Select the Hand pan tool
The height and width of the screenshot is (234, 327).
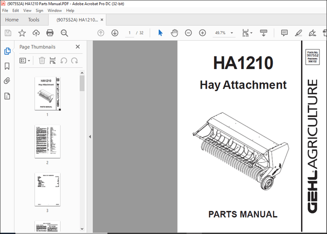click(175, 33)
